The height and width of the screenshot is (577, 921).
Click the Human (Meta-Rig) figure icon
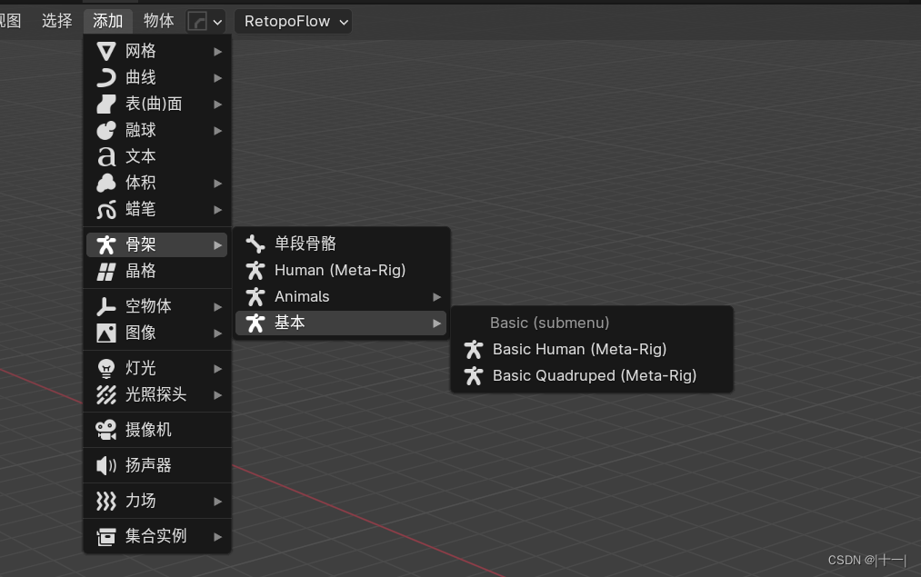tap(255, 270)
